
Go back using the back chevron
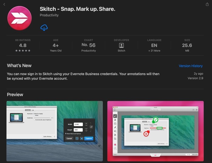pos(4,4)
